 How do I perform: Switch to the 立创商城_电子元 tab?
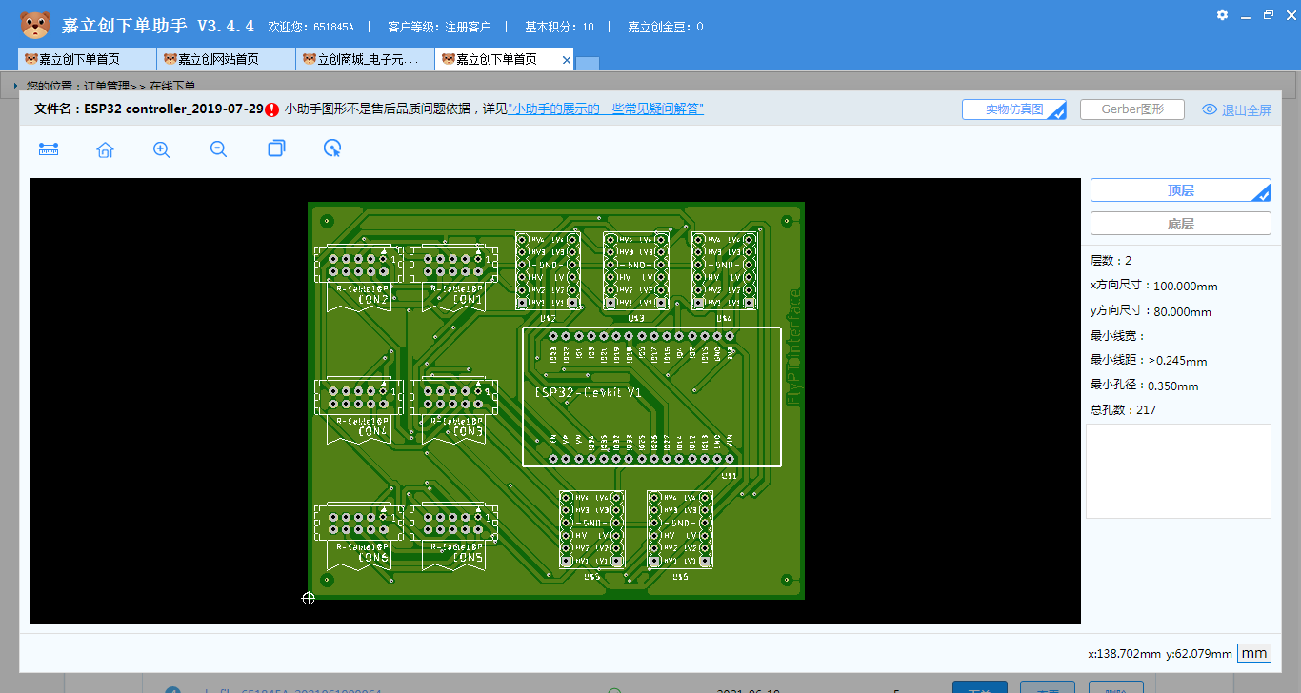click(366, 59)
